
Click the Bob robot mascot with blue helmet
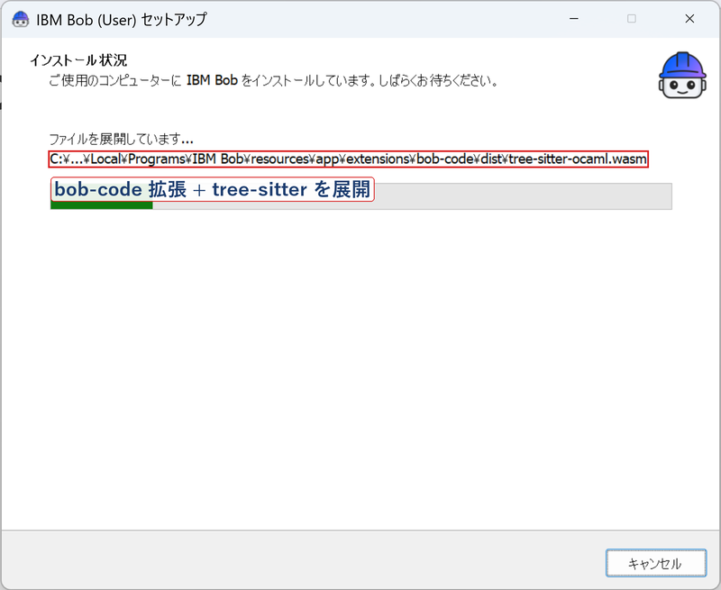point(682,76)
